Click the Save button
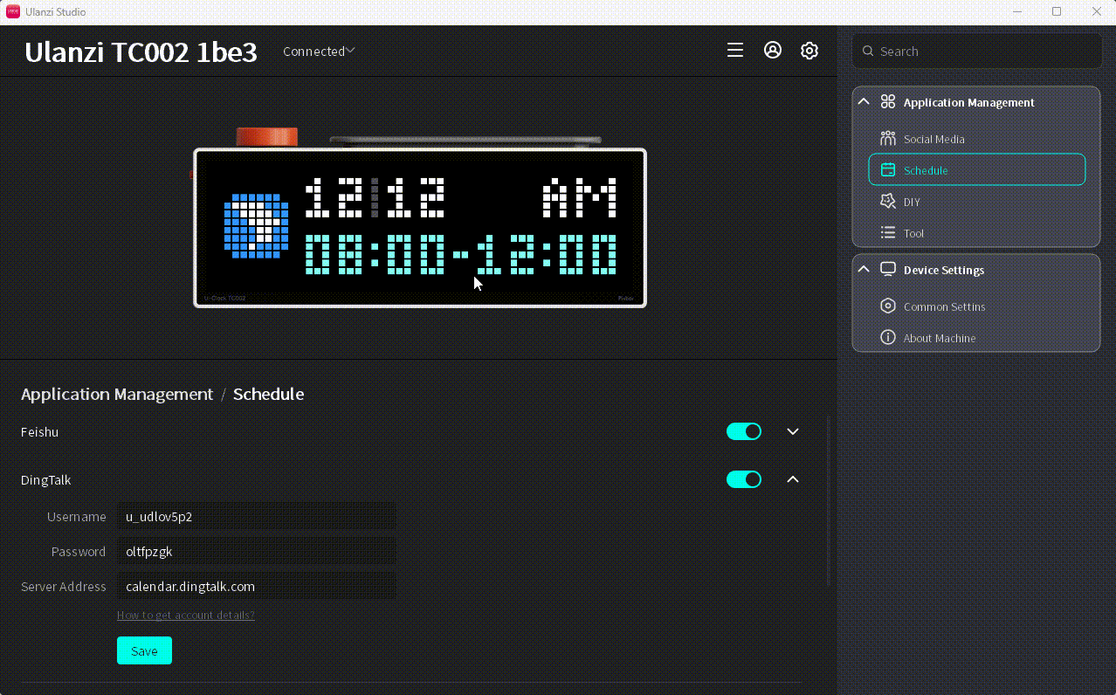The width and height of the screenshot is (1116, 695). tap(144, 650)
